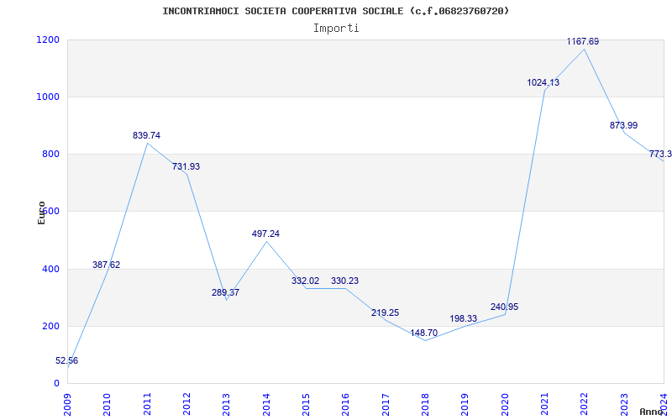This screenshot has height=420, width=672.
Task: Click the 2024 x-axis year label
Action: 664,405
